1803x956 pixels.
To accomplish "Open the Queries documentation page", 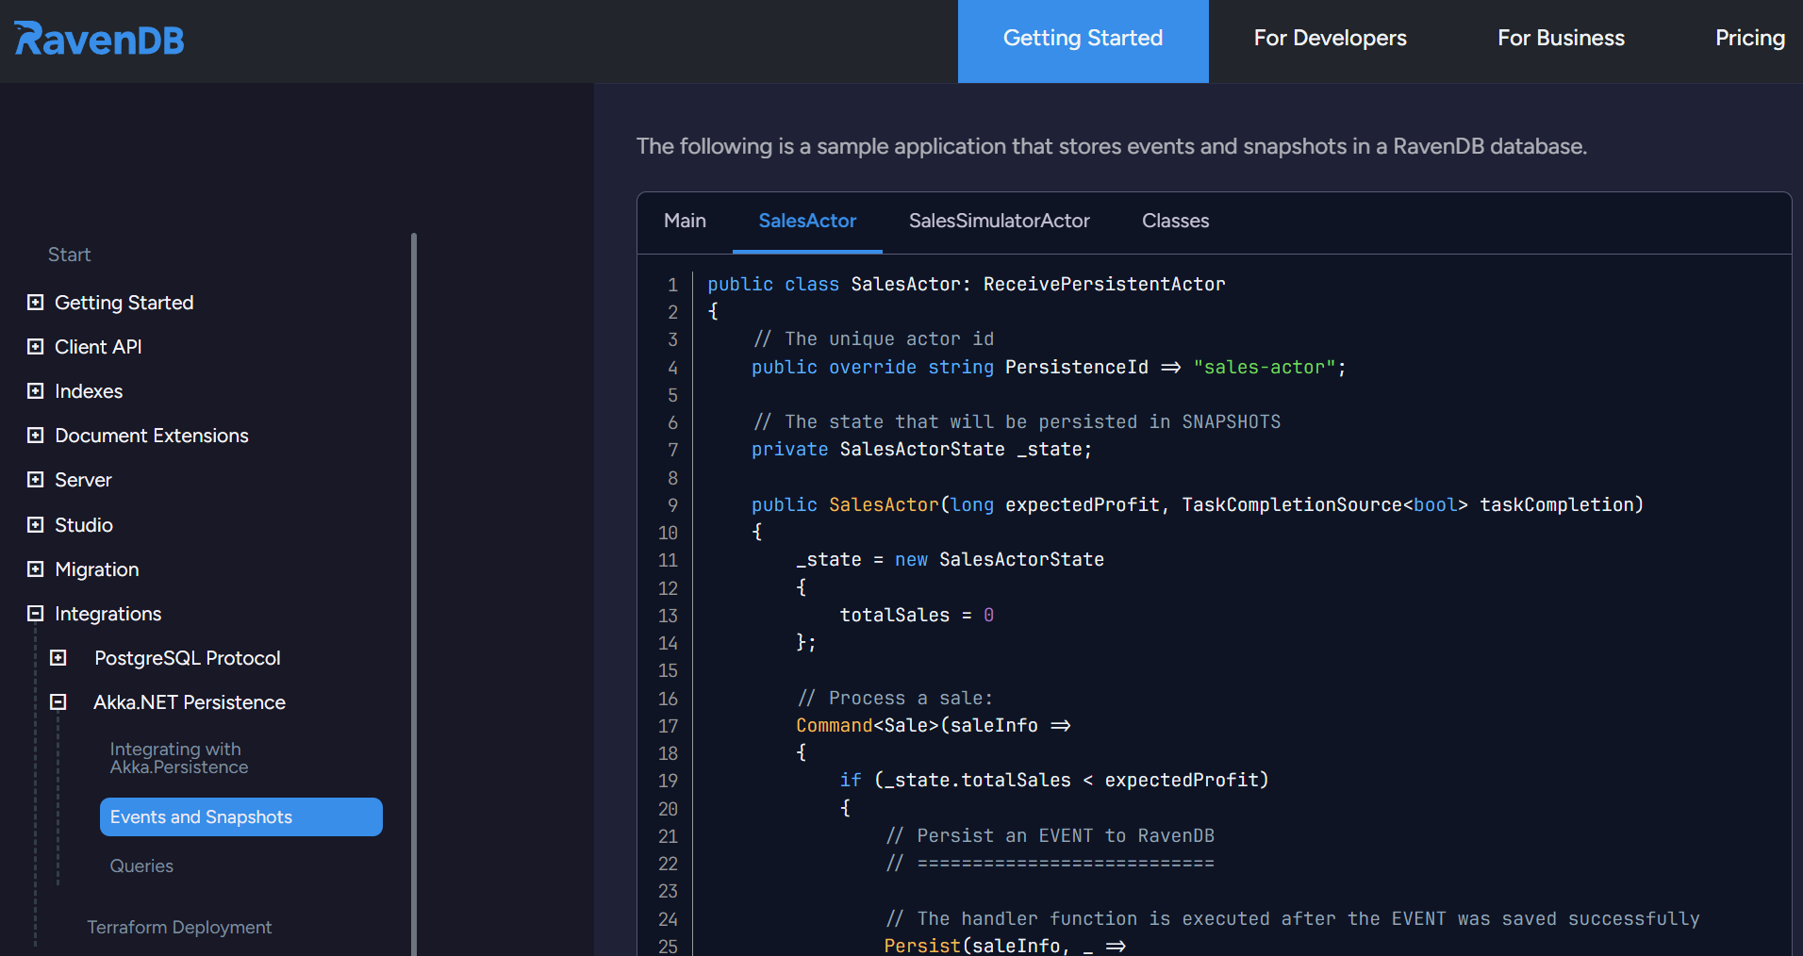I will 141,866.
